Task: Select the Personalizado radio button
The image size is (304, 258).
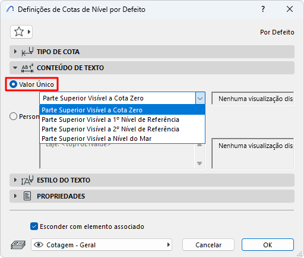Action: coord(13,117)
